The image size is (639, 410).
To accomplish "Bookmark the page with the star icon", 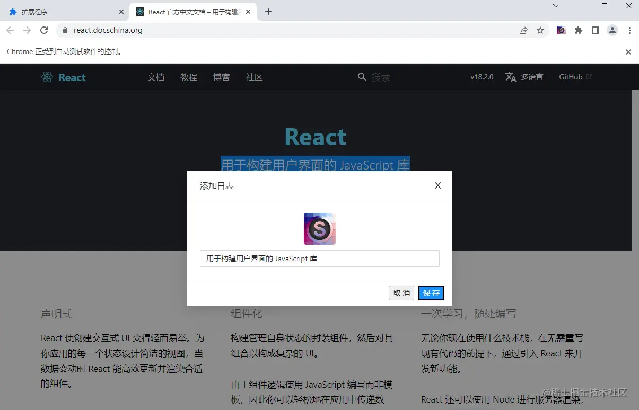I will 540,30.
